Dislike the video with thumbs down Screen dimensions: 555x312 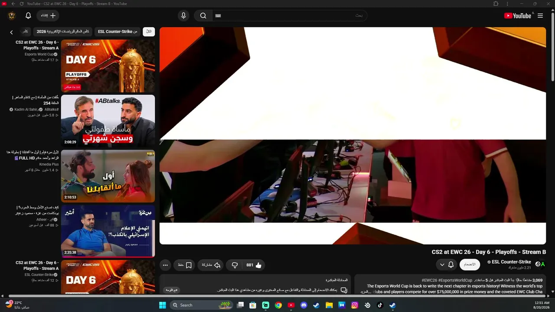[235, 265]
